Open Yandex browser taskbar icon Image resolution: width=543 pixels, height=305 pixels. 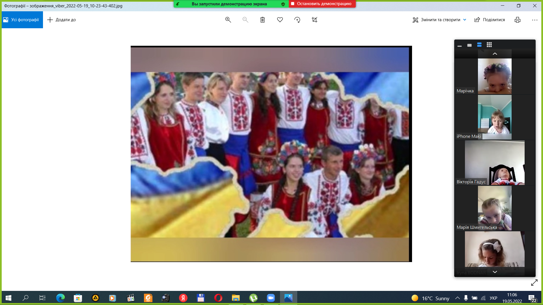tap(183, 298)
